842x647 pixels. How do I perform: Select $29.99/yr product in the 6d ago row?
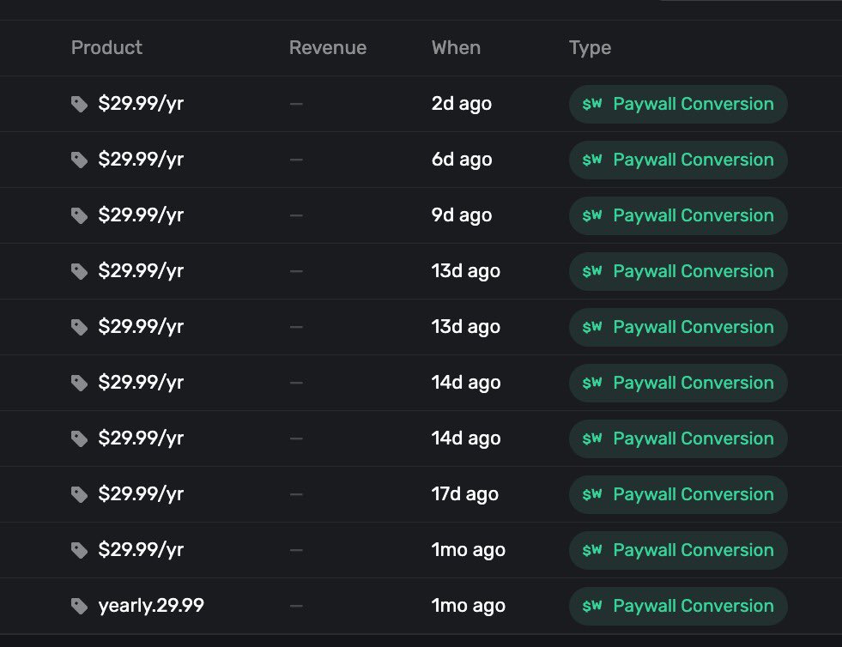pyautogui.click(x=141, y=160)
